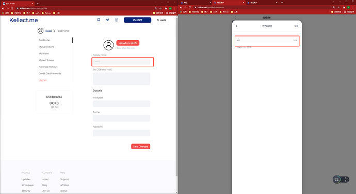Open the work bookmark folder in left browser
Viewport: 356px width, 194px height.
click(x=36, y=13)
